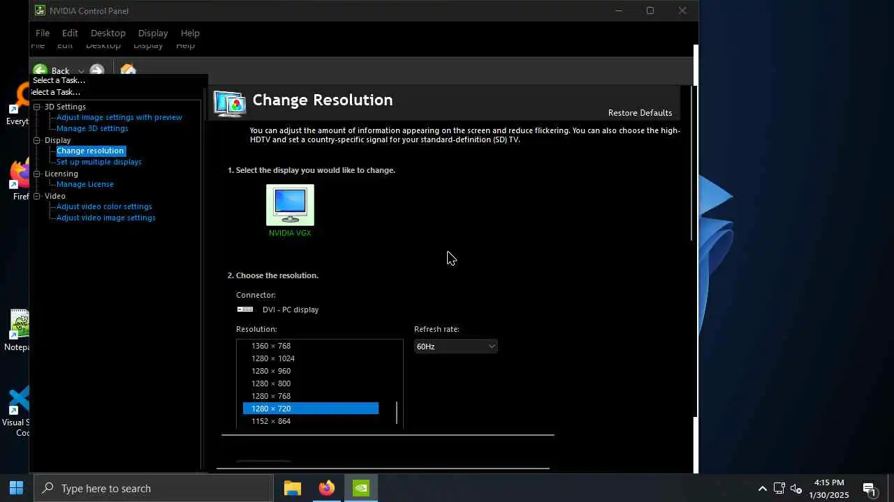Image resolution: width=894 pixels, height=502 pixels.
Task: Open the Refresh rate 60Hz dropdown
Action: click(455, 347)
